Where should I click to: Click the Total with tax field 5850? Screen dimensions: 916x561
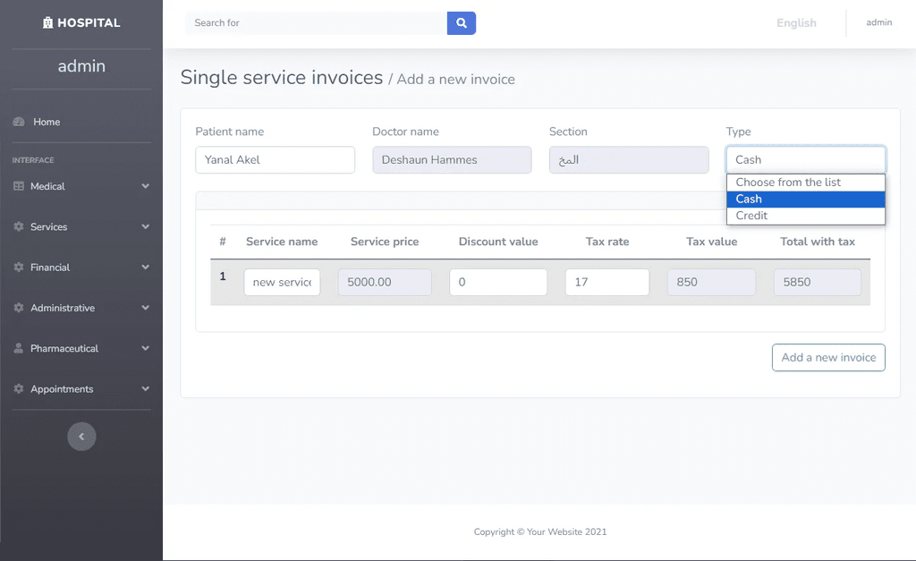pyautogui.click(x=818, y=282)
